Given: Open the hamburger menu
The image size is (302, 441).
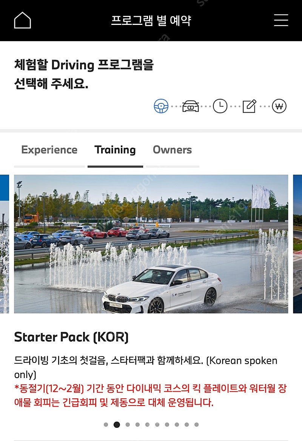Looking at the screenshot, I should point(281,20).
